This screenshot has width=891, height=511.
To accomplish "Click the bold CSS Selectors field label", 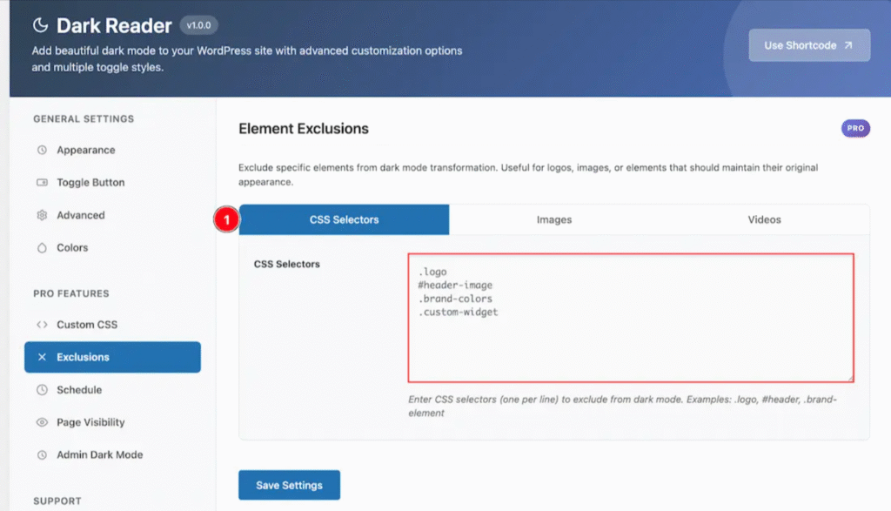I will [x=287, y=264].
